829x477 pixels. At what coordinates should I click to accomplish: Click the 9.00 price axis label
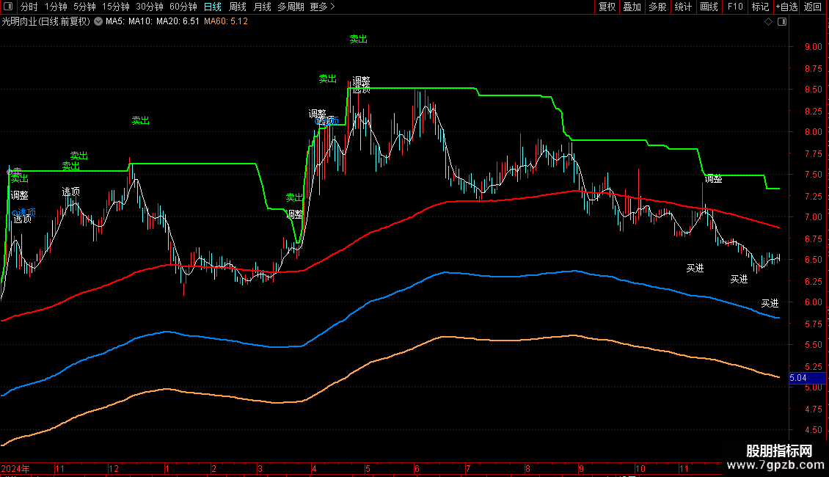(x=813, y=46)
